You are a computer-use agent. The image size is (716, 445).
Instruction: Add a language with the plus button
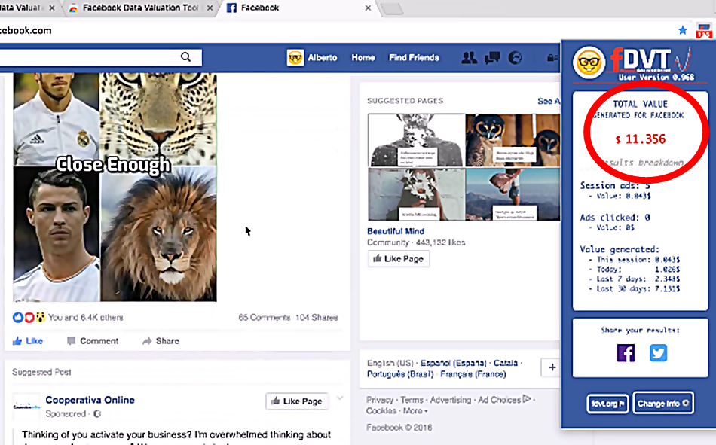[x=552, y=367]
